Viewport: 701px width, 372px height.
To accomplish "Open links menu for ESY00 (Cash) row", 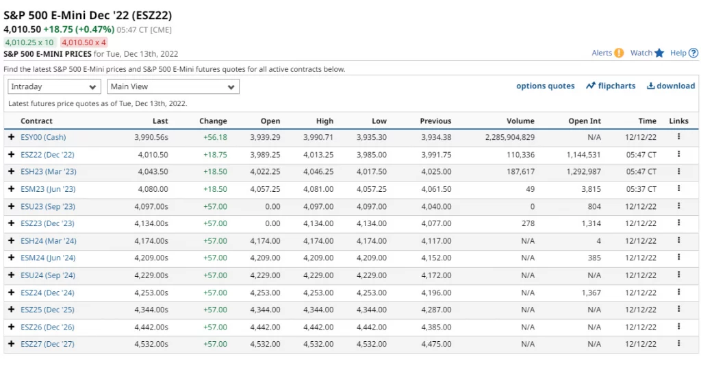I will click(x=678, y=136).
